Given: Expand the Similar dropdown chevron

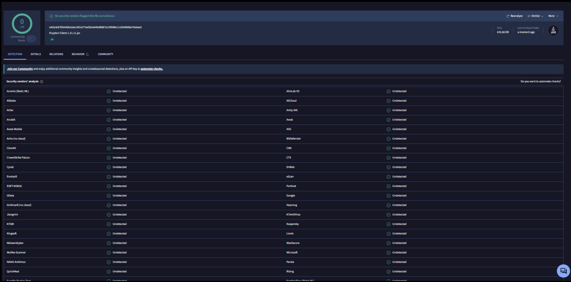Looking at the screenshot, I should (542, 16).
